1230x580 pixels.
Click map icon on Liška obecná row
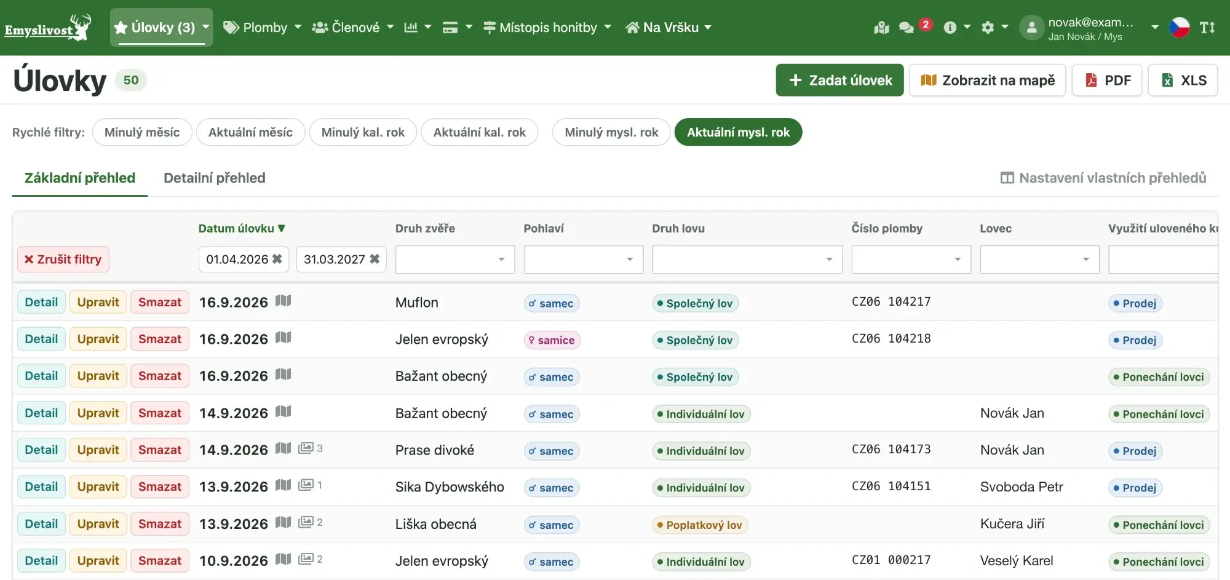(x=283, y=522)
